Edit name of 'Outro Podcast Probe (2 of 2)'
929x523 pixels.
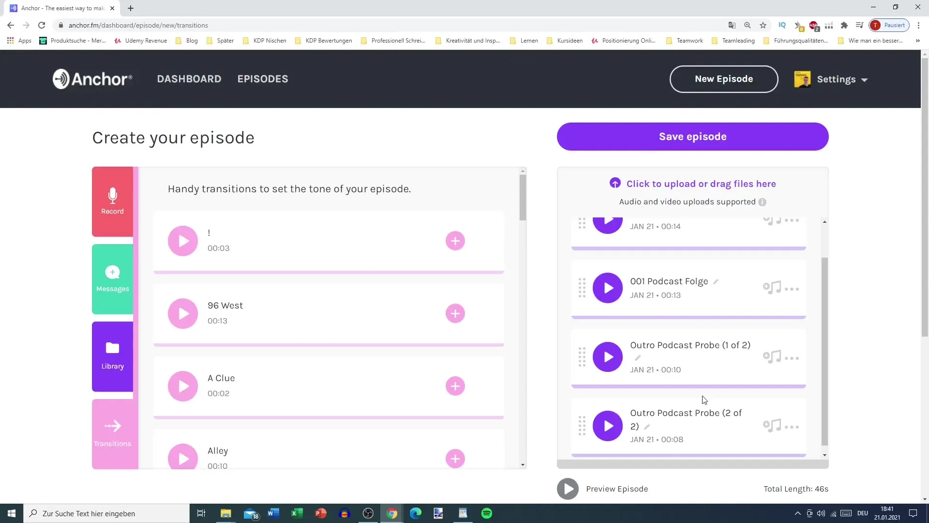pyautogui.click(x=647, y=427)
